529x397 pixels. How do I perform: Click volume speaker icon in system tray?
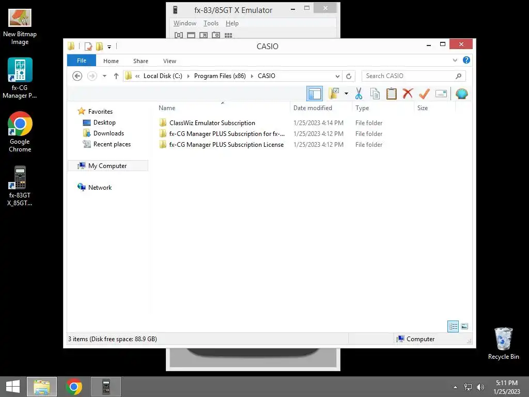480,387
